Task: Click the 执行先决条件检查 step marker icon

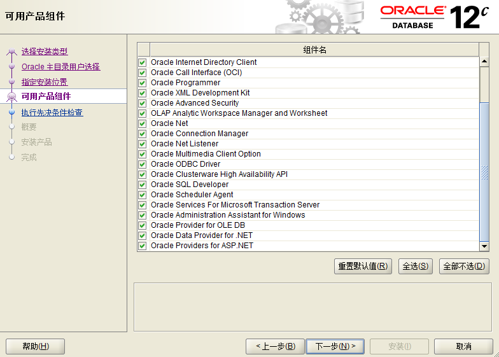Action: (x=11, y=112)
